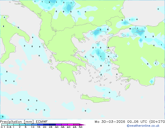Click the 'Precipitation' title text
Image resolution: width=165 pixels, height=128 pixels.
pos(11,122)
